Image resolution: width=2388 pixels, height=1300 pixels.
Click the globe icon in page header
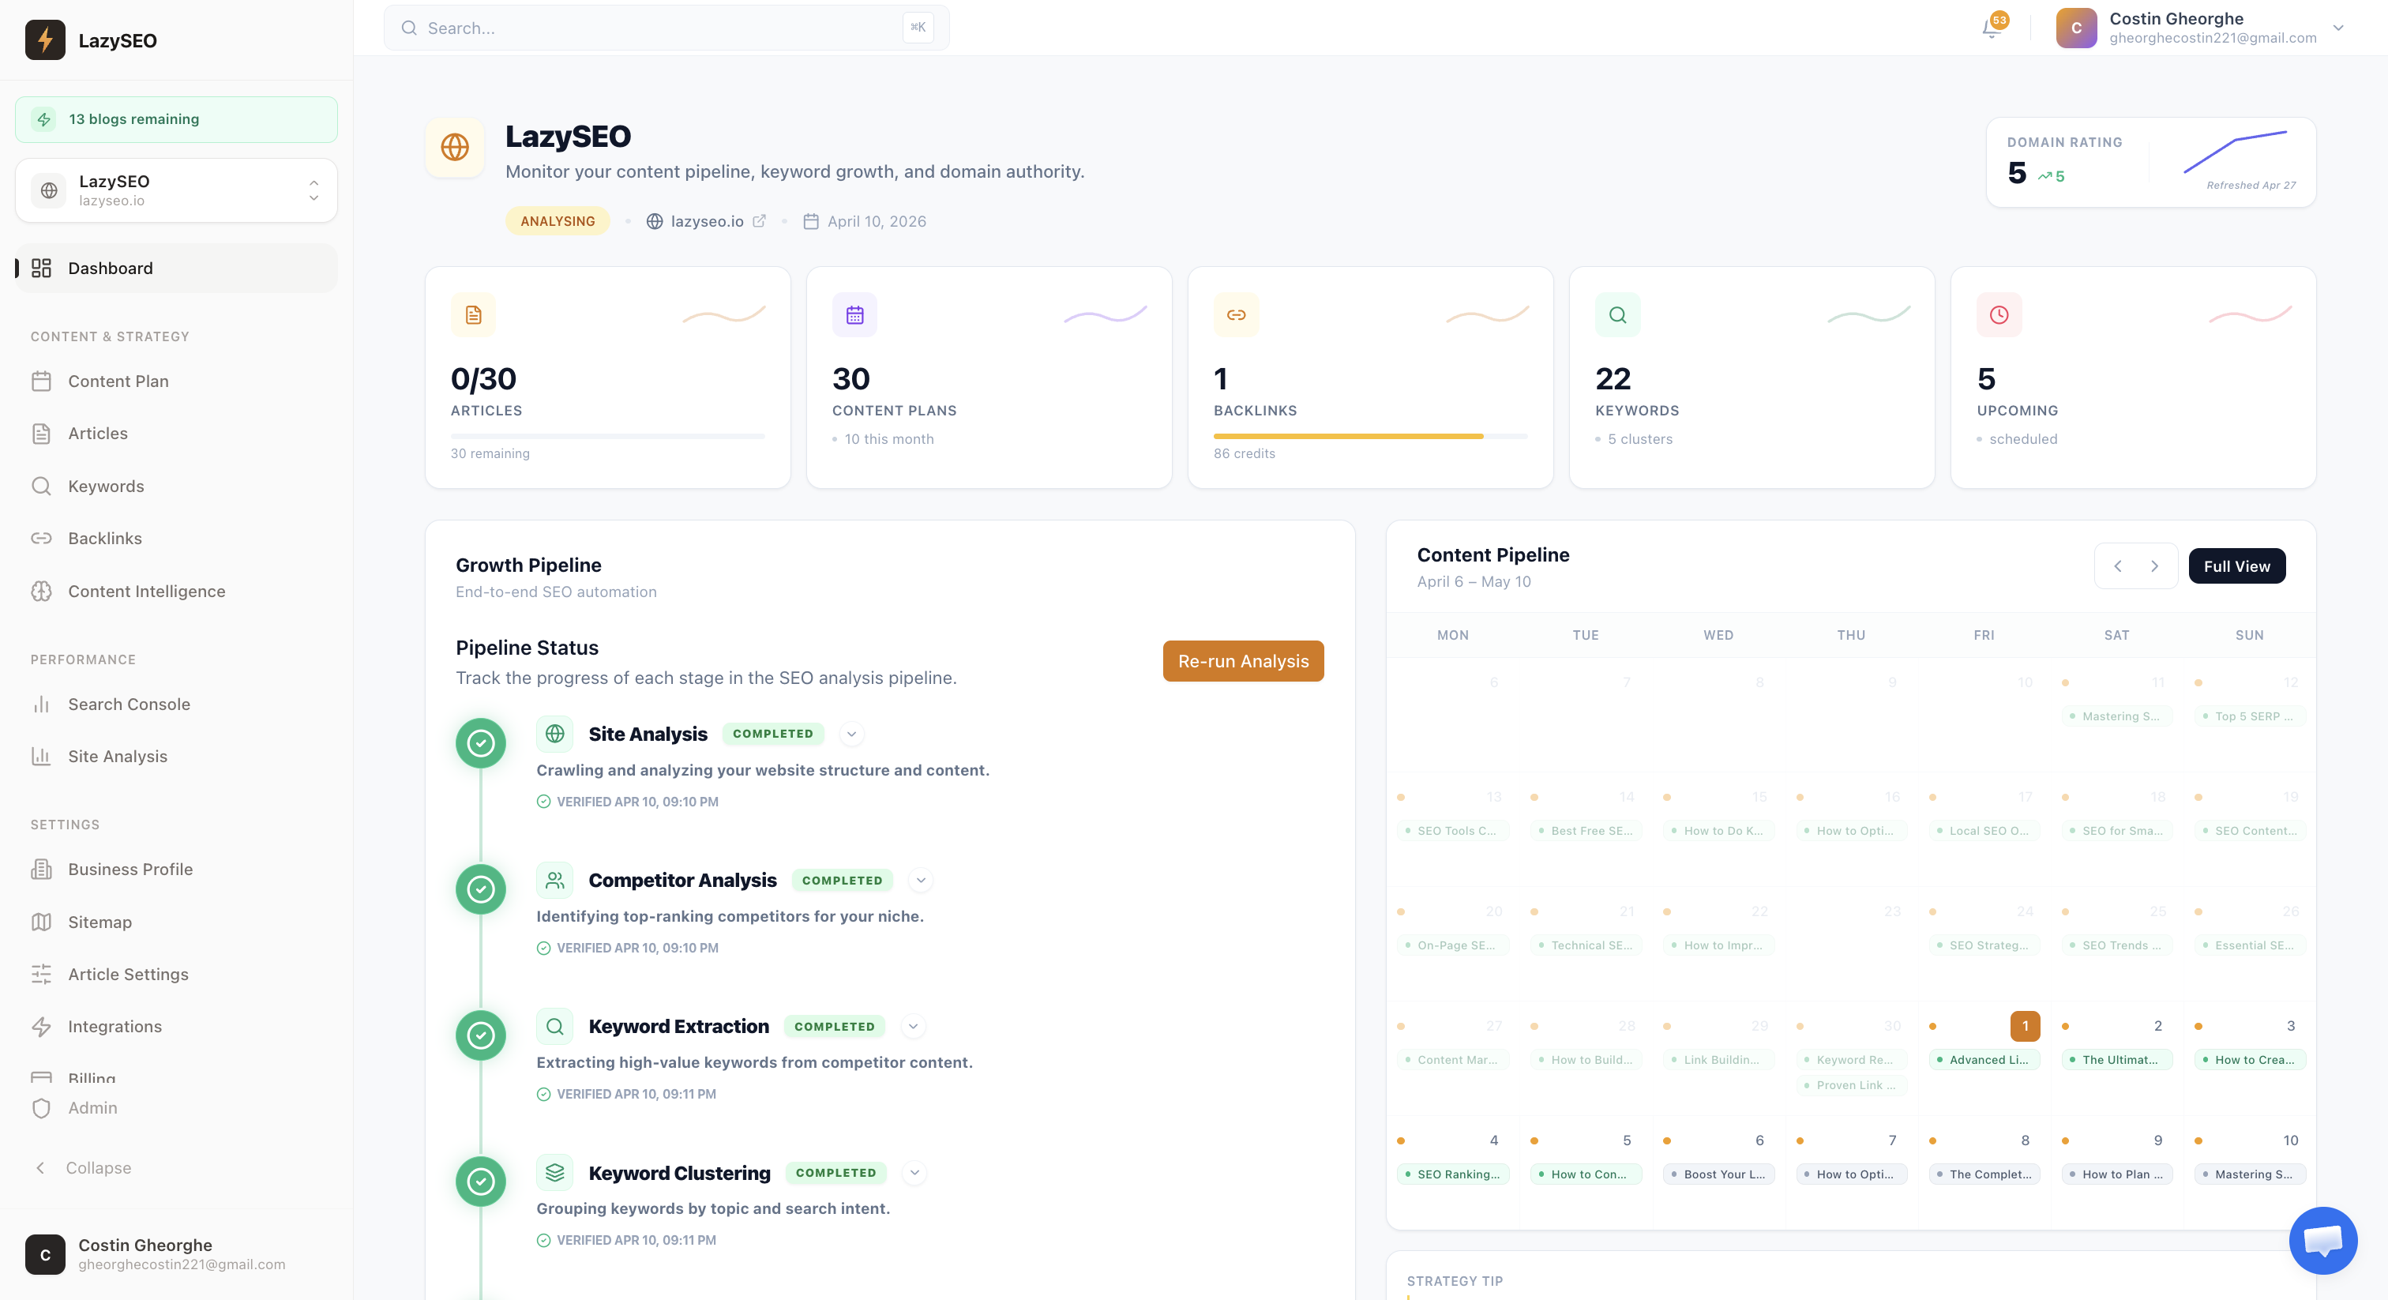[x=454, y=146]
